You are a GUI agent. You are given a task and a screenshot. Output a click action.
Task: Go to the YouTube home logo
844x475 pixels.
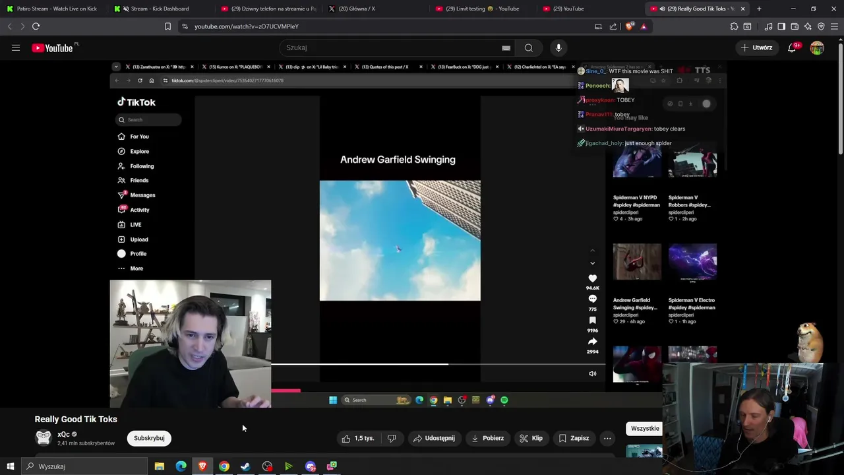point(53,47)
